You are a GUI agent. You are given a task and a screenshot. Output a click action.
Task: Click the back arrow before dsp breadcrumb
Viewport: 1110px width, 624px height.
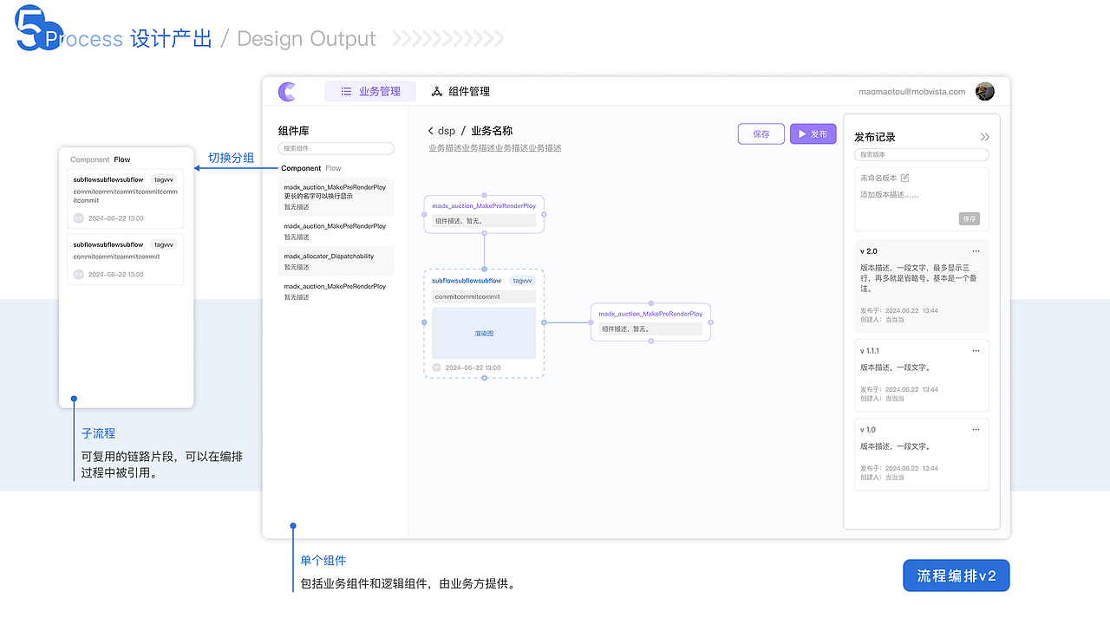(431, 130)
